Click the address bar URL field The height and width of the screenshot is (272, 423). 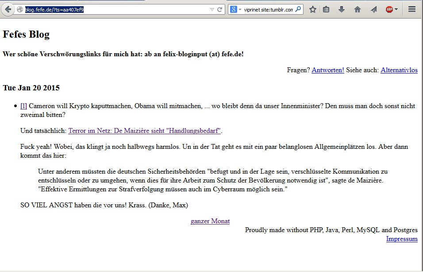133,9
